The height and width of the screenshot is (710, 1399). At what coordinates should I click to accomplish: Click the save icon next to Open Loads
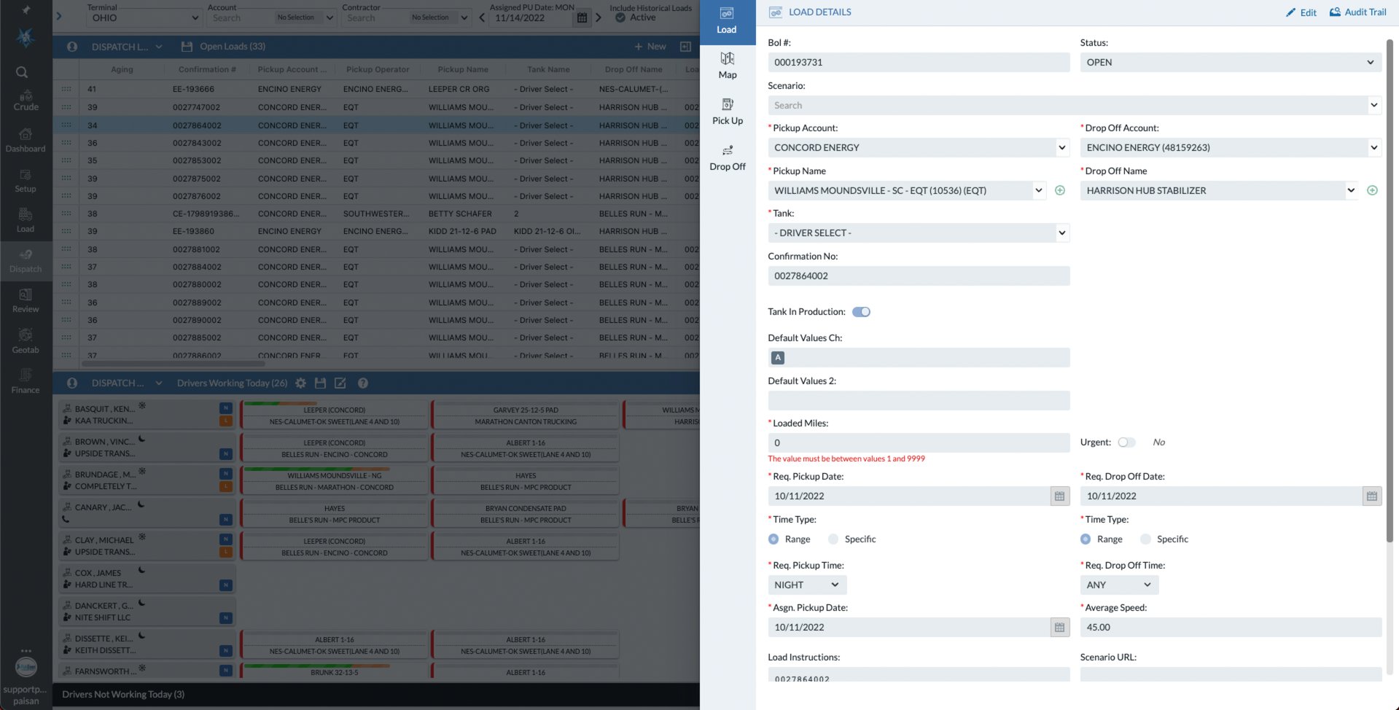[x=186, y=46]
